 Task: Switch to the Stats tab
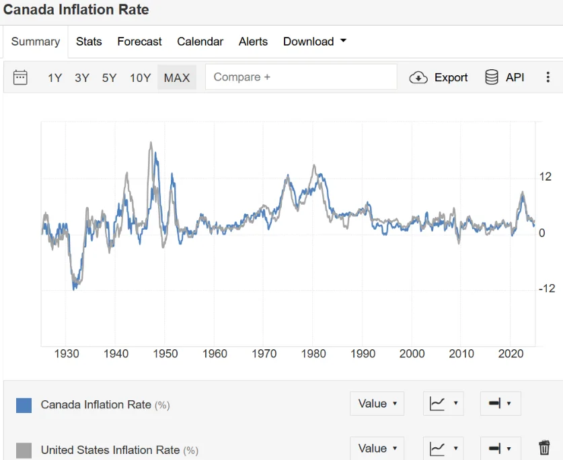(x=89, y=42)
